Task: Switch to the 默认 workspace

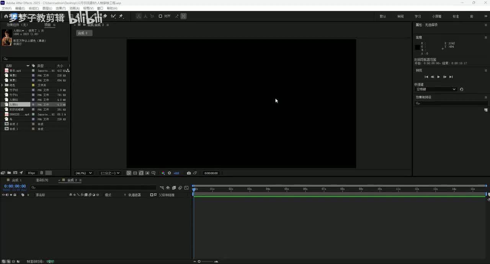Action: [x=383, y=16]
